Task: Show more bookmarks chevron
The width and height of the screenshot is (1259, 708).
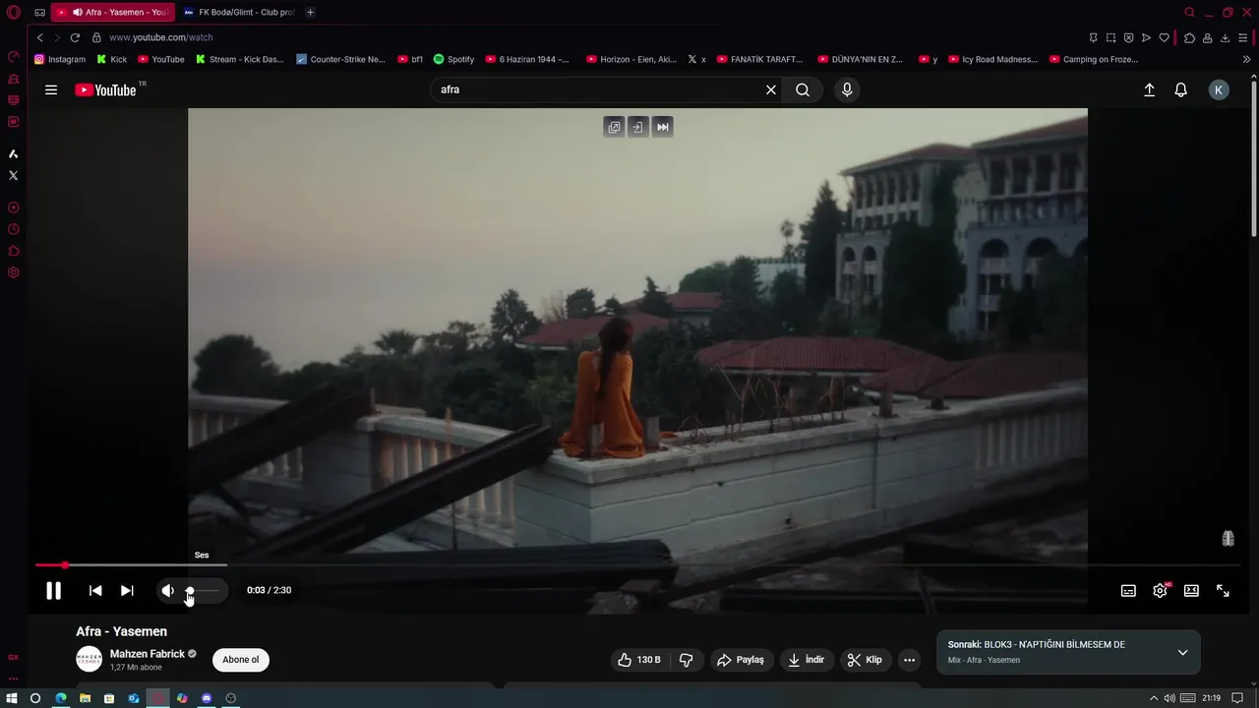Action: [1246, 59]
